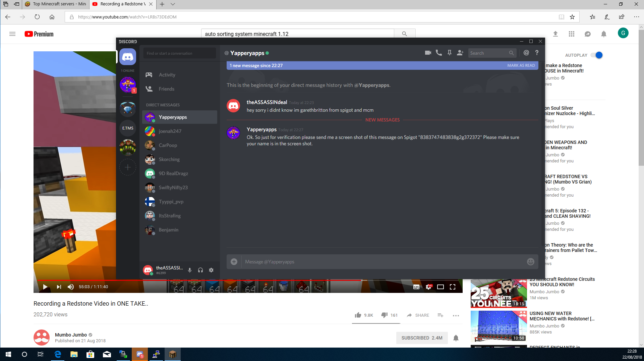Open pinned messages in Discord
The image size is (644, 361).
(x=449, y=53)
